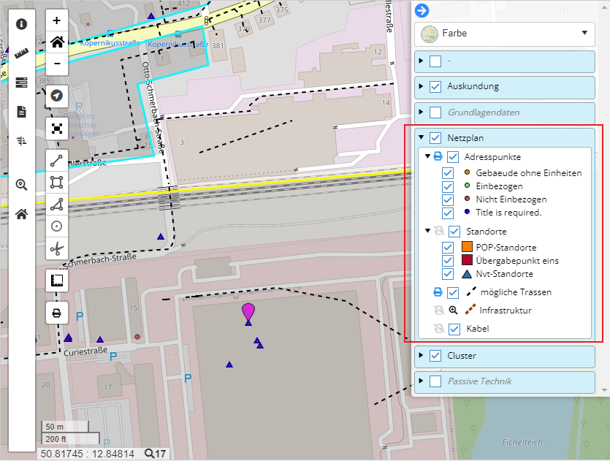Expand the group labeled with a dash
Image resolution: width=610 pixels, height=461 pixels.
click(421, 61)
